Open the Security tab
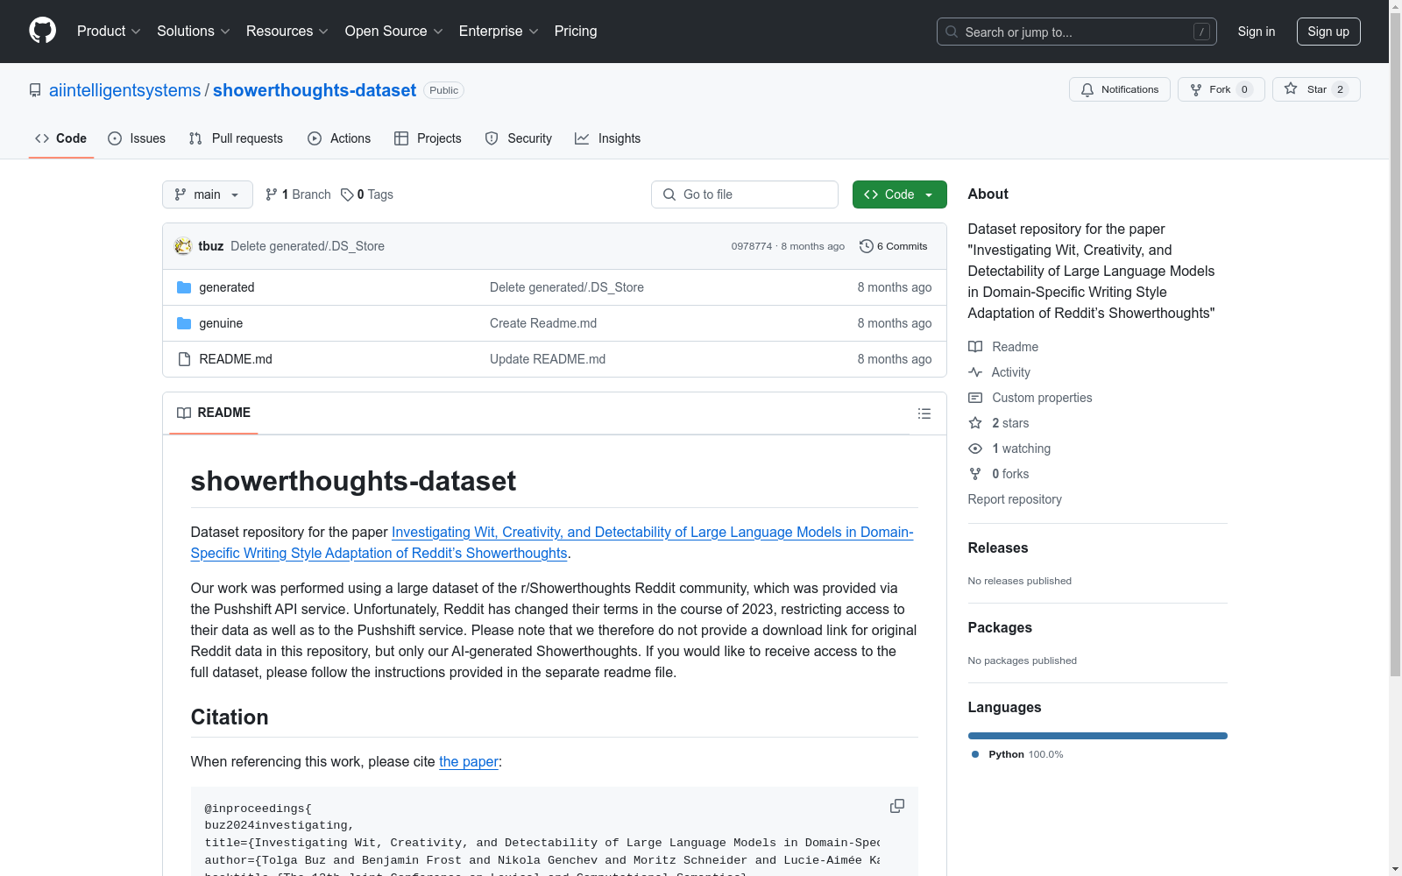 point(519,138)
